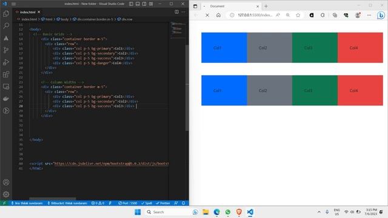Close the index.html editor tab

point(39,12)
